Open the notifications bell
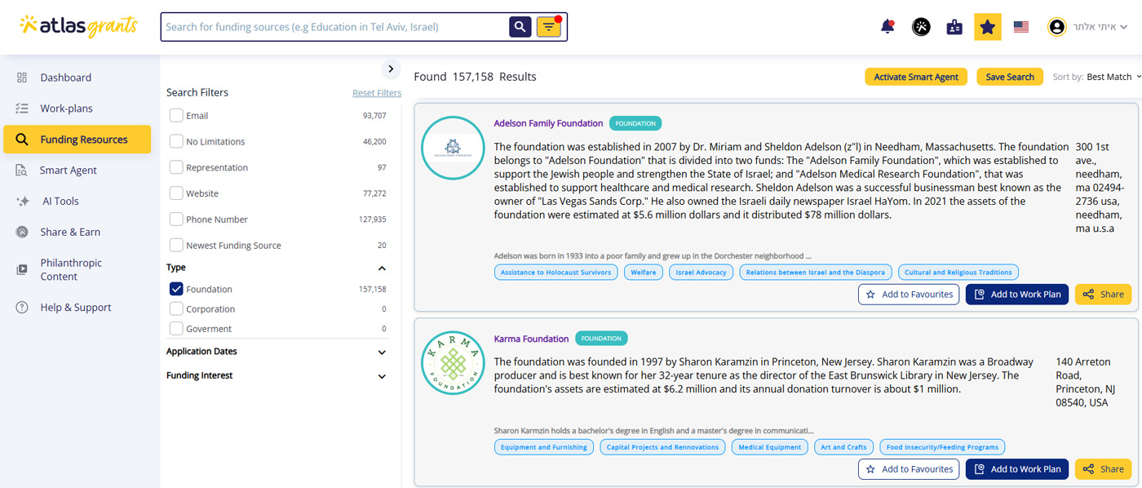This screenshot has width=1142, height=488. pos(887,27)
